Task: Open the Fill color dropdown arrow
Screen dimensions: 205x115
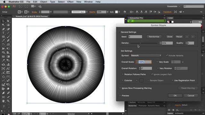Action: pyautogui.click(x=22, y=12)
